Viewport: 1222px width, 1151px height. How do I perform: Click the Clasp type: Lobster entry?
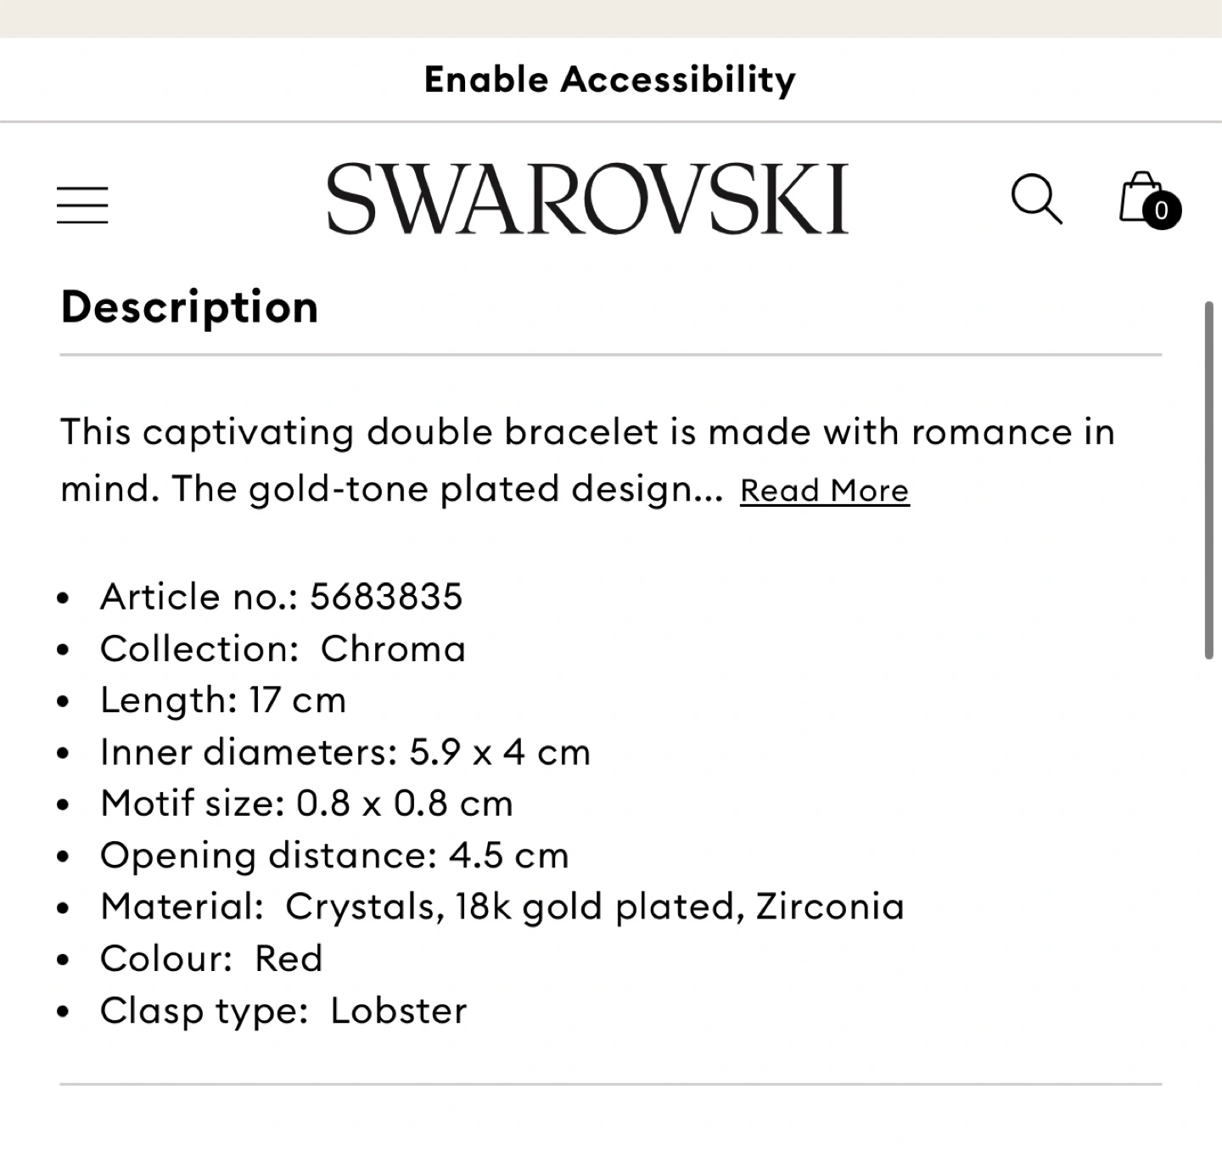coord(283,1011)
